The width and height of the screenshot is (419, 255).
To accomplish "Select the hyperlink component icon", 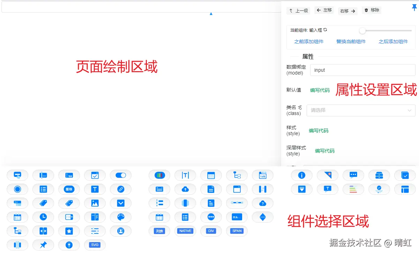I will [x=121, y=189].
